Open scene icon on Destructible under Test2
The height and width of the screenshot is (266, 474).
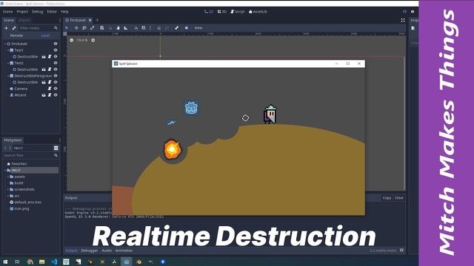tap(44, 69)
